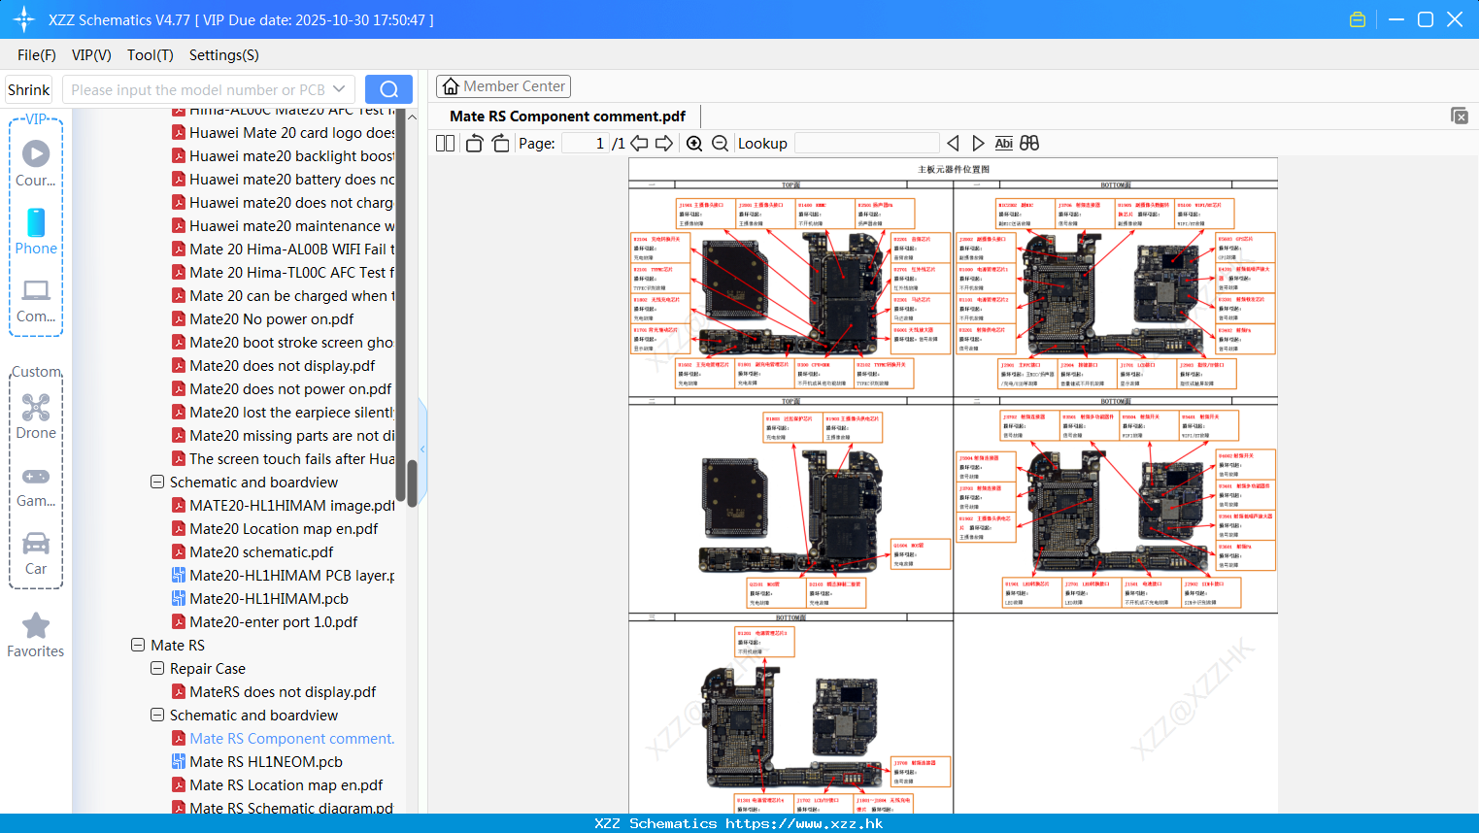Open the Tool(T) menu
This screenshot has width=1479, height=833.
(151, 55)
